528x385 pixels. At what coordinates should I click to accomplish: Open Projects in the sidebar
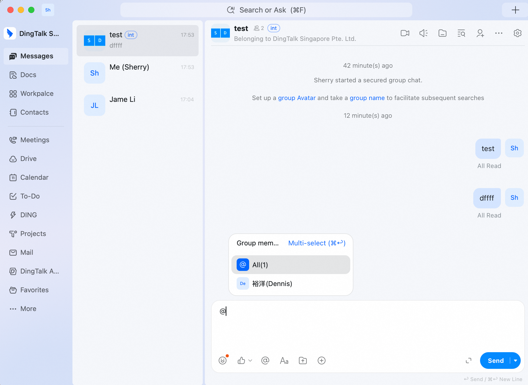click(36, 234)
